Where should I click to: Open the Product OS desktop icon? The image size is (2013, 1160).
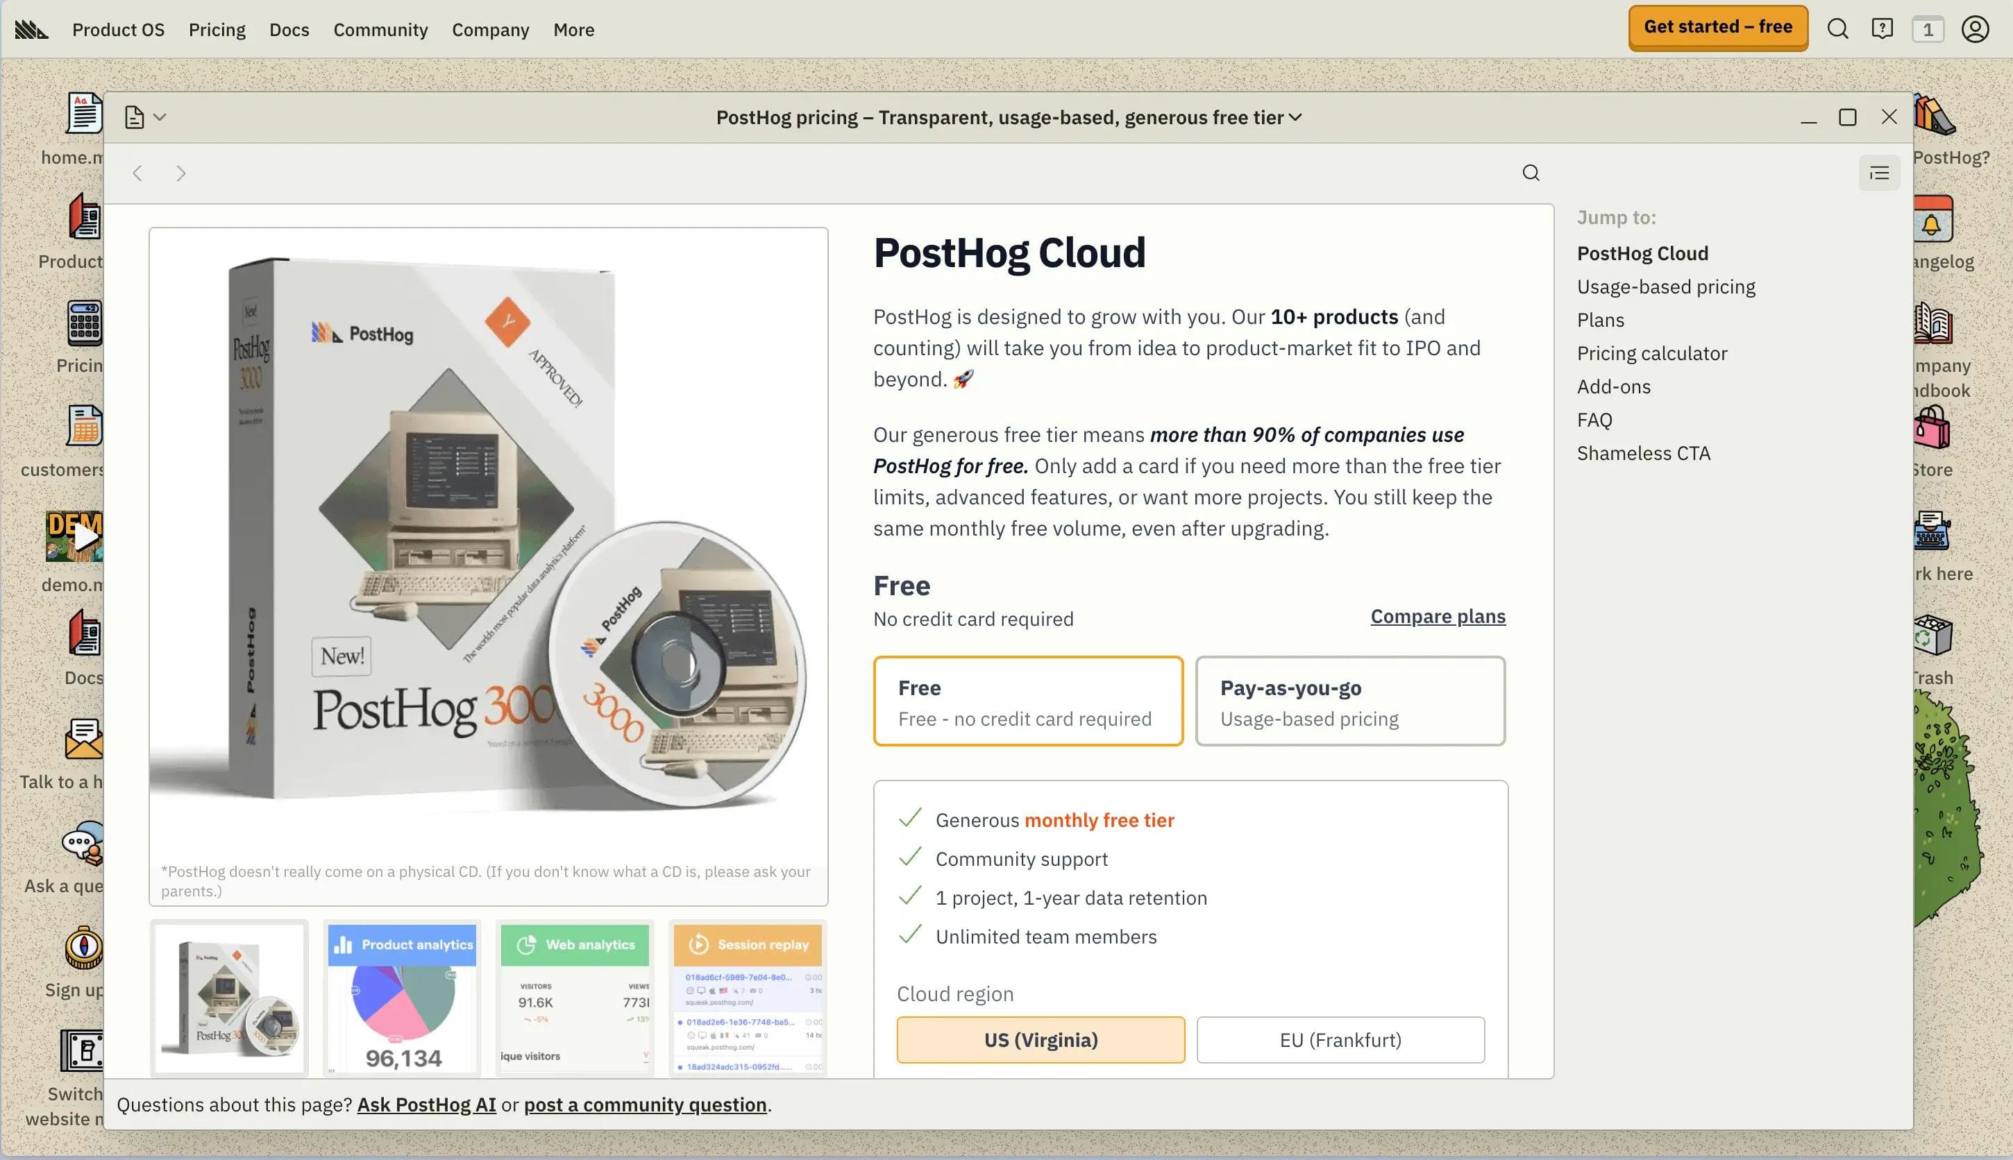[85, 216]
